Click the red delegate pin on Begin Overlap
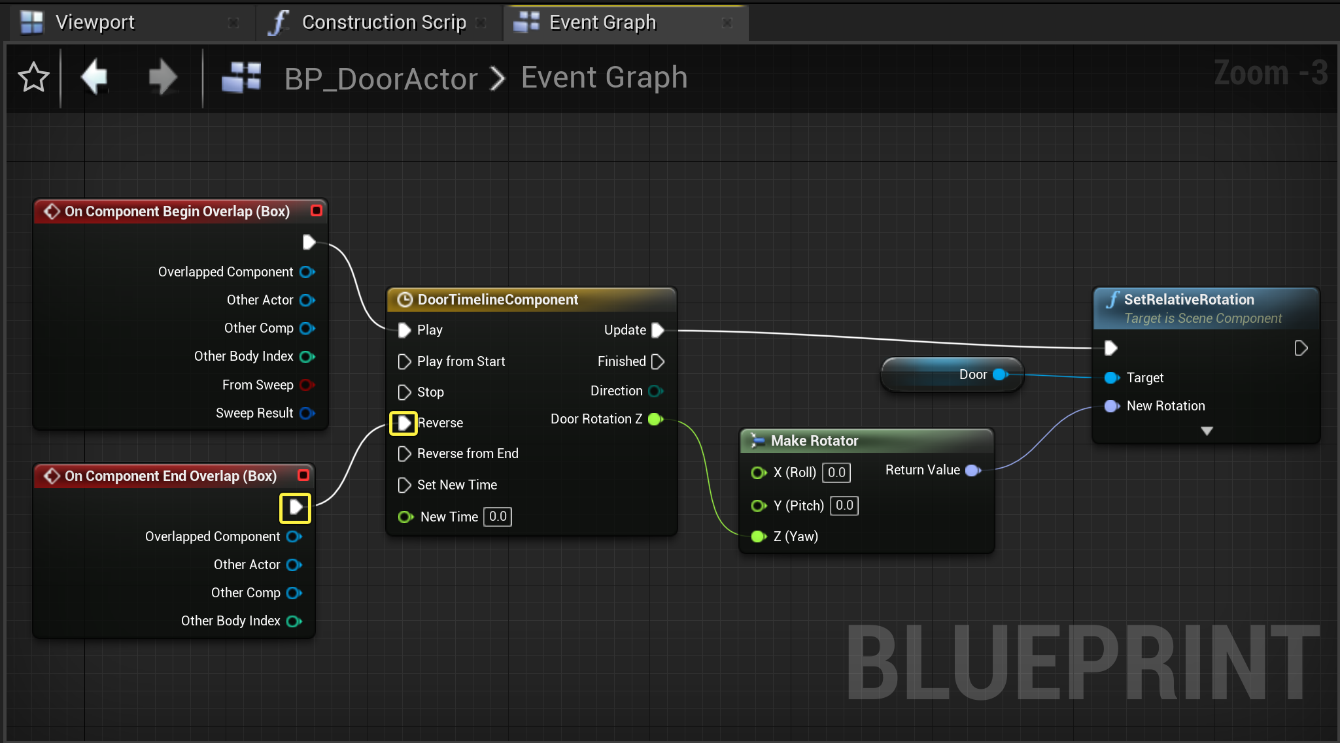This screenshot has width=1340, height=743. point(317,210)
